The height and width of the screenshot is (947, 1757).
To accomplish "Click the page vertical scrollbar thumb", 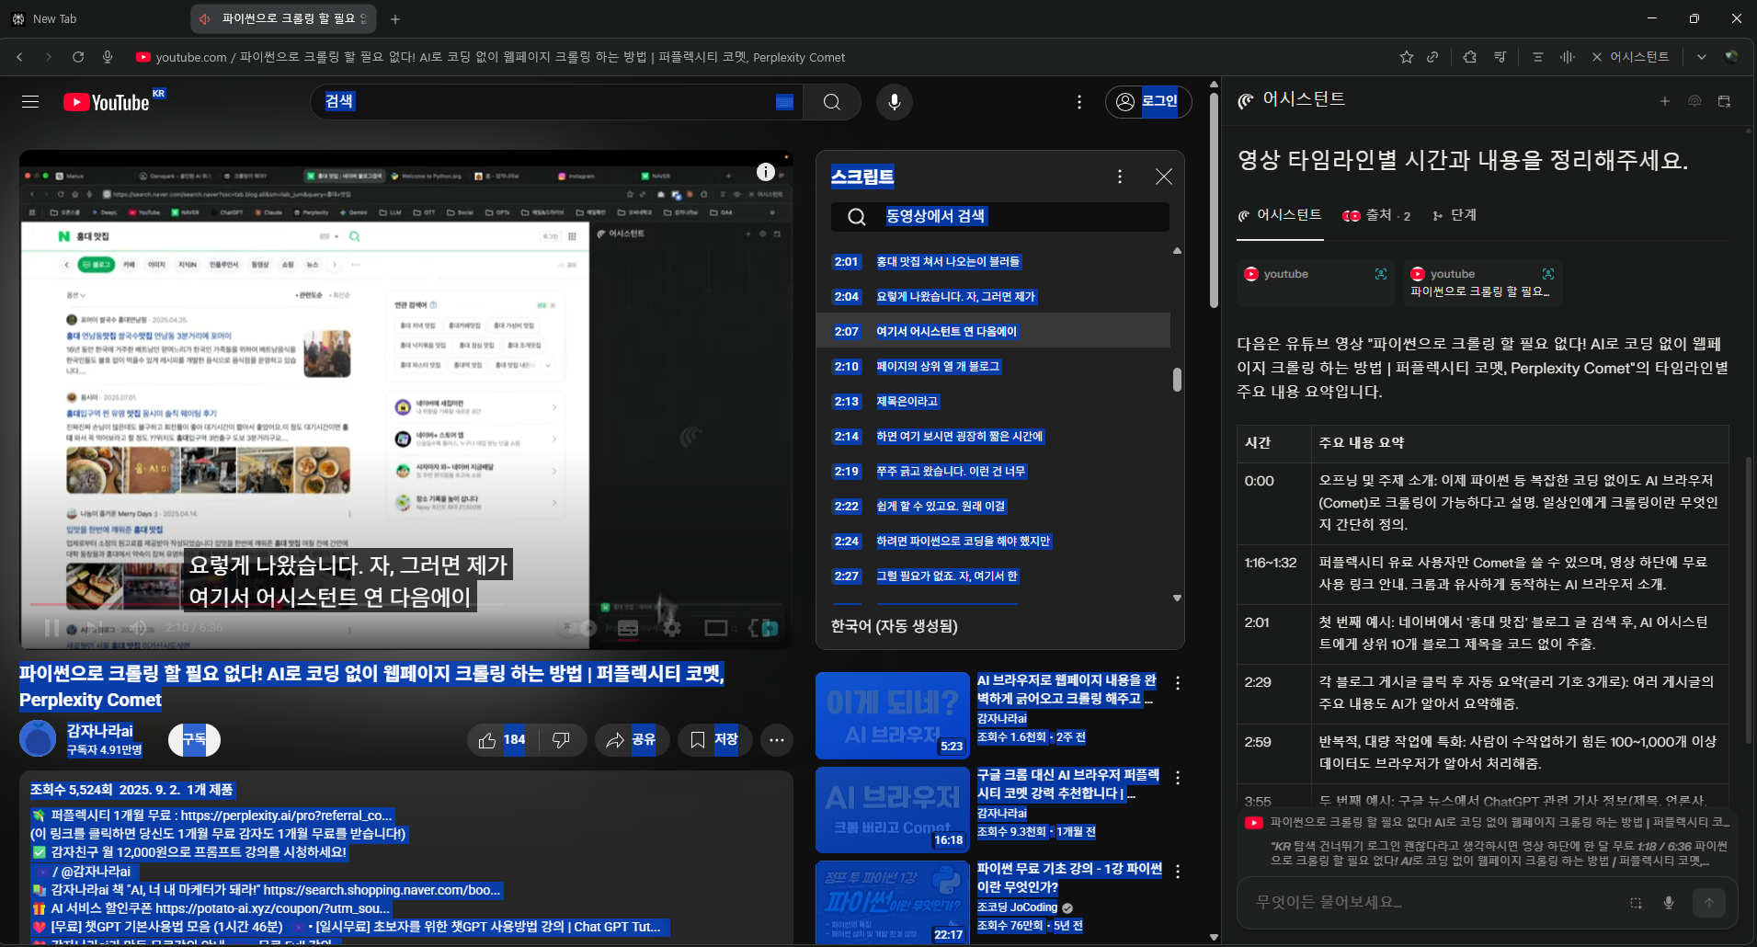I will 1214,200.
